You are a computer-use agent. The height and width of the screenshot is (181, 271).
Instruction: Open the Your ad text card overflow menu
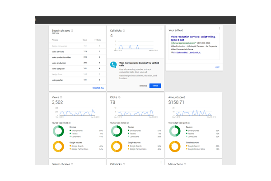coord(219,29)
